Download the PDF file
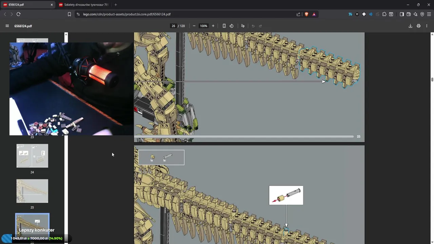 [x=410, y=26]
